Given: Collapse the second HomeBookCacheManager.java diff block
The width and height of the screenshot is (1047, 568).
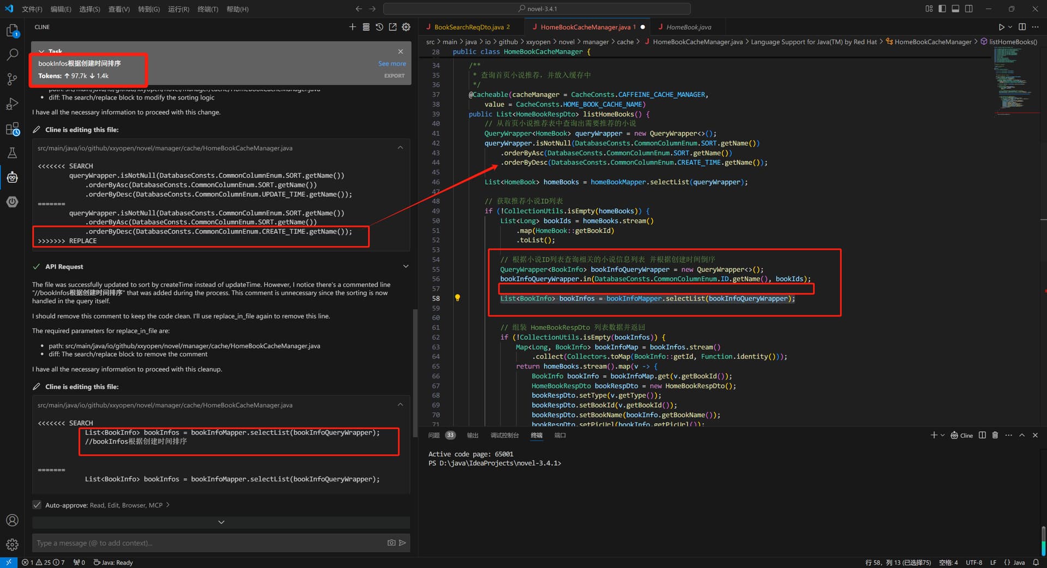Looking at the screenshot, I should point(400,405).
